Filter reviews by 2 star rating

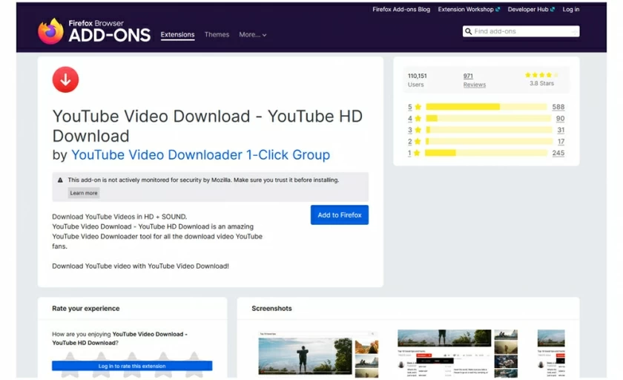pyautogui.click(x=415, y=142)
